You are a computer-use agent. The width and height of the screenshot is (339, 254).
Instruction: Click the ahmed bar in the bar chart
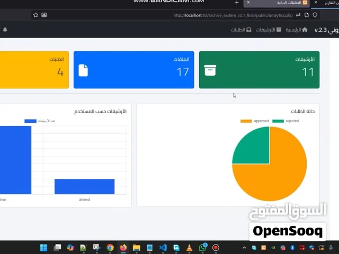click(x=85, y=187)
